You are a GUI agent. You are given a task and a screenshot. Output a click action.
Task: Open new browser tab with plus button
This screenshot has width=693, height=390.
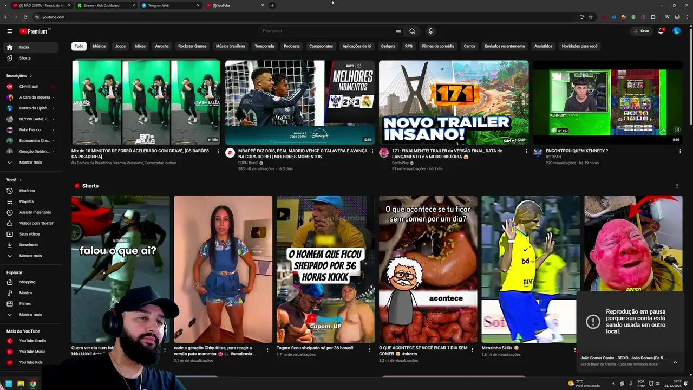272,5
